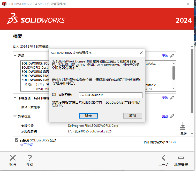Click the SOLIDWORKS logo in red banner
The width and height of the screenshot is (196, 171).
36,19
